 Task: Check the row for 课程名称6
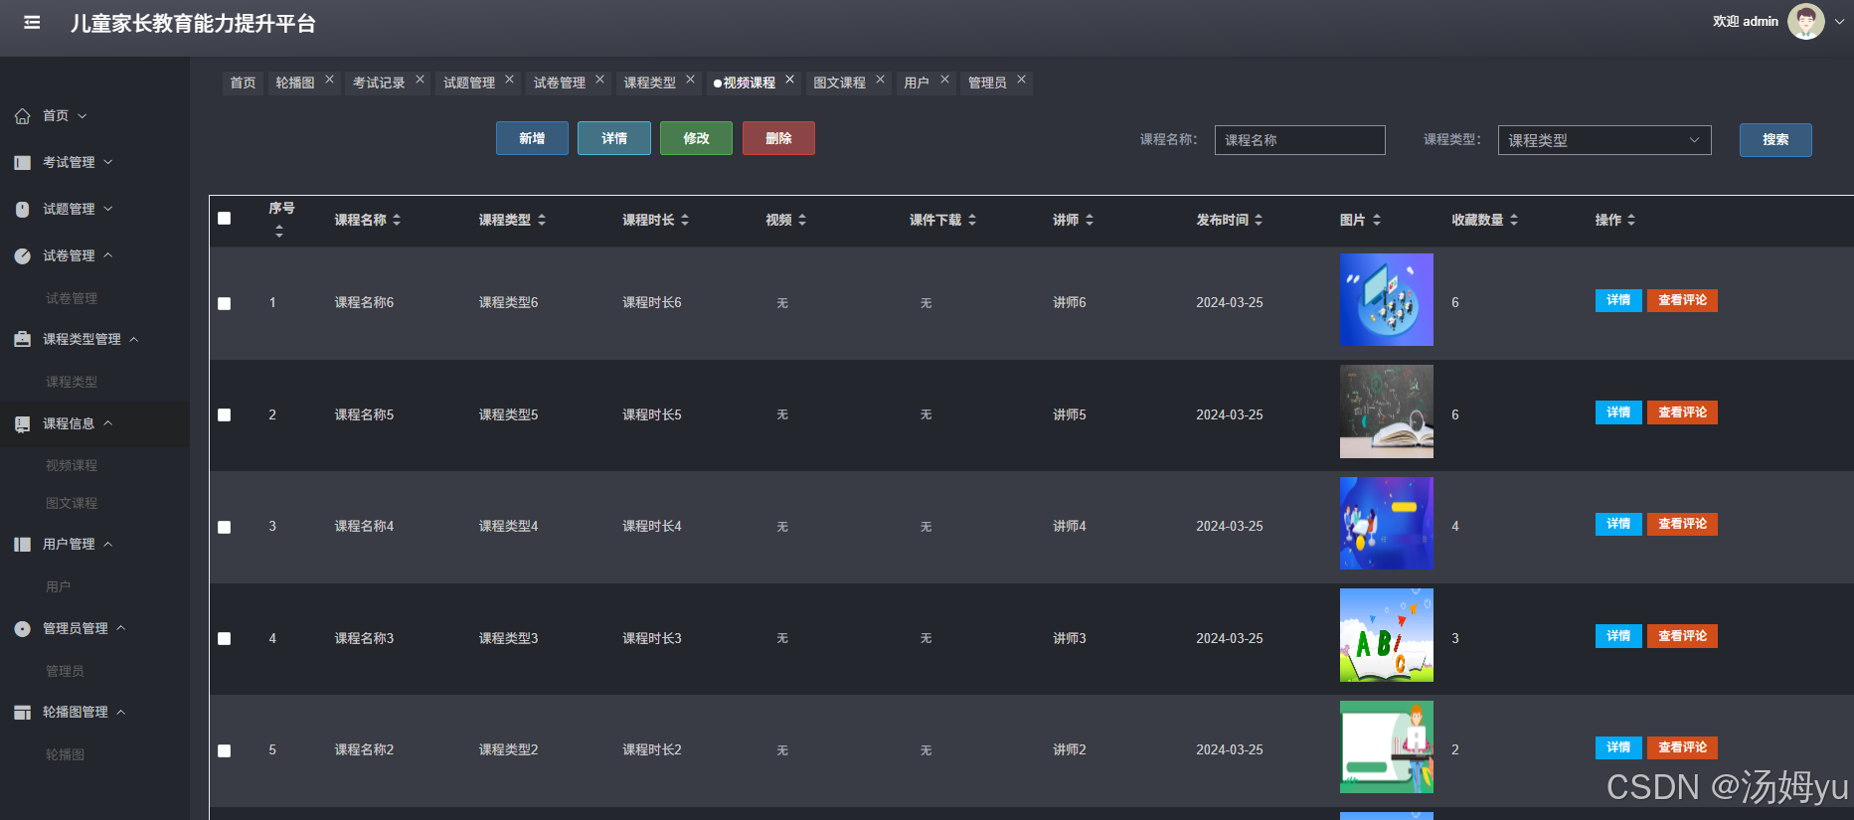tap(225, 303)
